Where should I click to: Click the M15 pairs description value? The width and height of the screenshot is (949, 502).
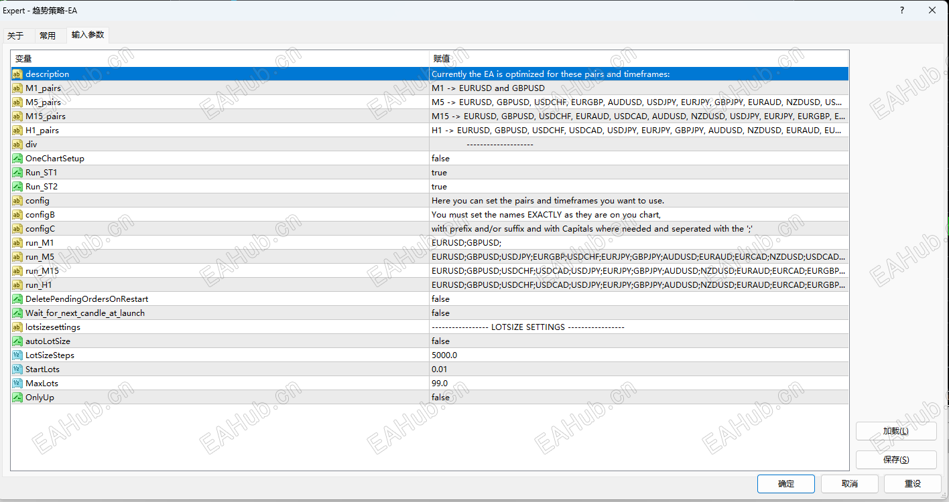(x=639, y=116)
